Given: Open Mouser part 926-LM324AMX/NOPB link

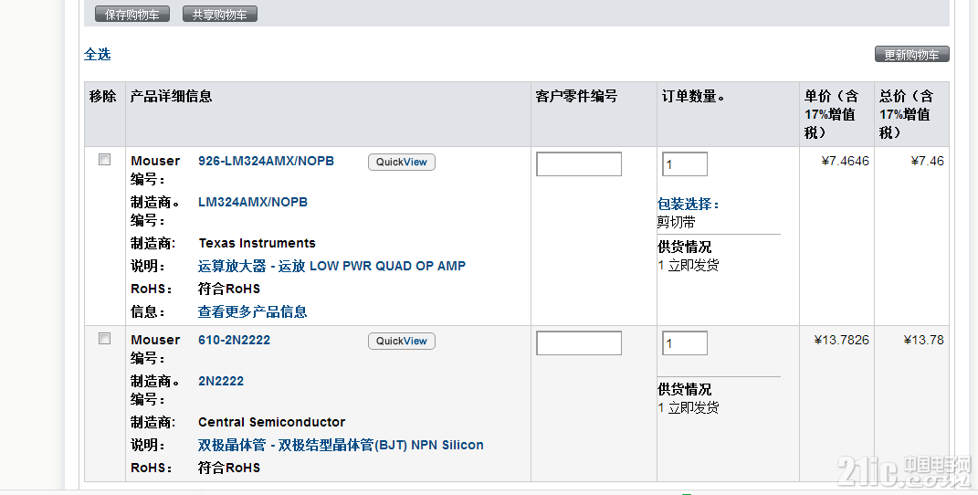Looking at the screenshot, I should (266, 161).
